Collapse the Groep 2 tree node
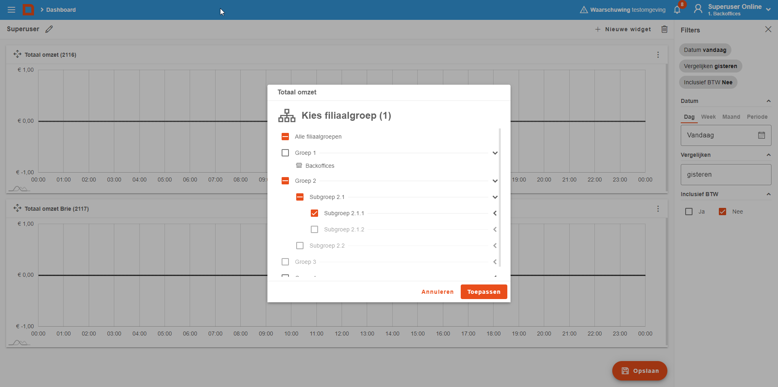The height and width of the screenshot is (387, 778). coord(495,181)
